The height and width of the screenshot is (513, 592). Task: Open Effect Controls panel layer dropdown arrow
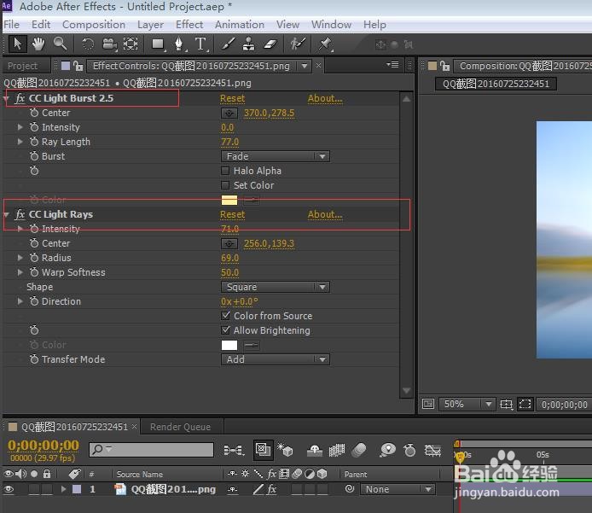click(305, 66)
